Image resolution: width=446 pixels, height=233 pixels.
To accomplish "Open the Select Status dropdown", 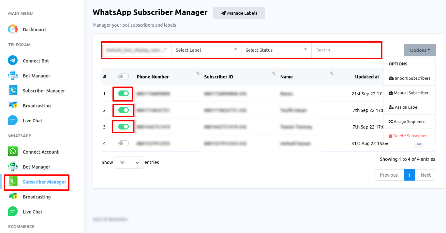I will [275, 50].
